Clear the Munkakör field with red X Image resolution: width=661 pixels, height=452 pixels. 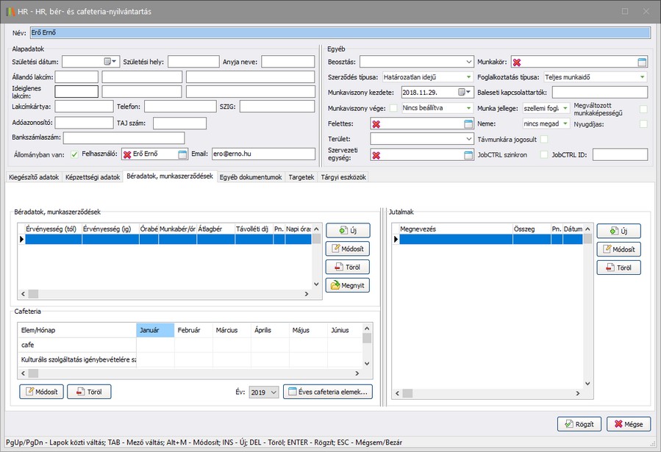[517, 62]
